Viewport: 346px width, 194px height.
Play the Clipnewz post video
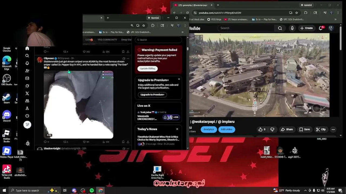point(78,105)
